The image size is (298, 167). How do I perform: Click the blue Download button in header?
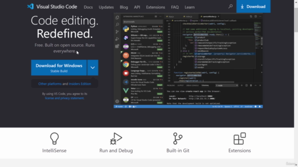253,6
